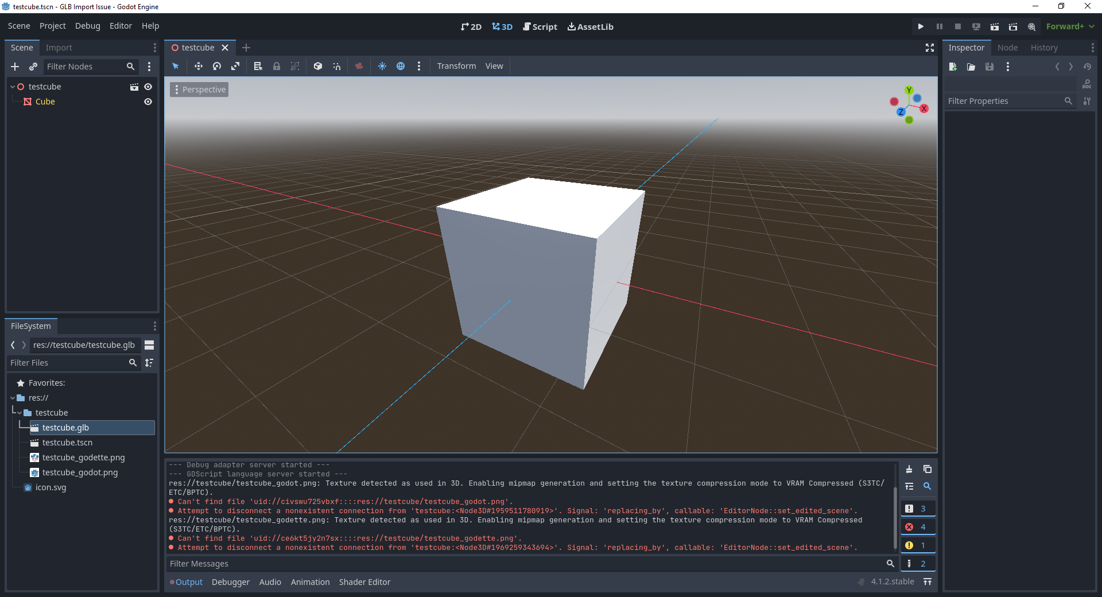The image size is (1102, 597).
Task: Open preview sun settings in the viewport
Action: (x=382, y=66)
